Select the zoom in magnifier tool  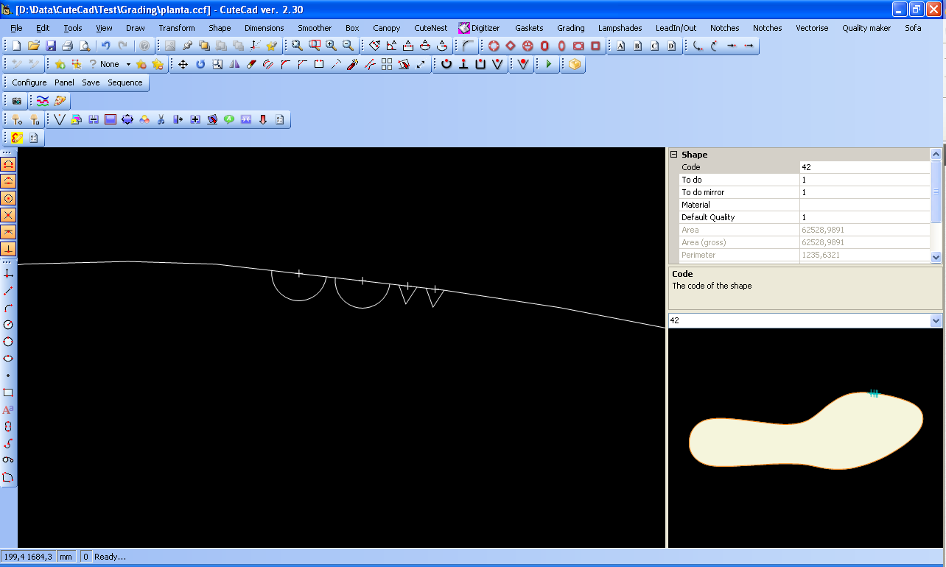tap(331, 46)
